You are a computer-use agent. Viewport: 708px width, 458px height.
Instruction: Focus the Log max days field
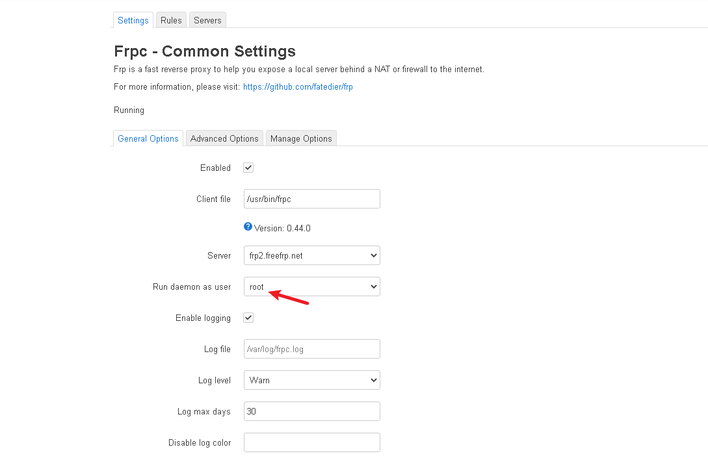(x=311, y=411)
